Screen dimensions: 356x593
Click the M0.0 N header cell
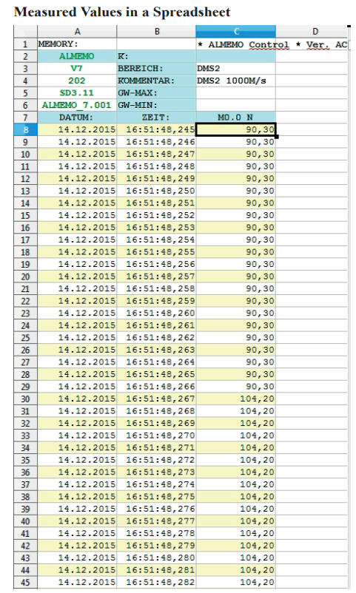(236, 118)
